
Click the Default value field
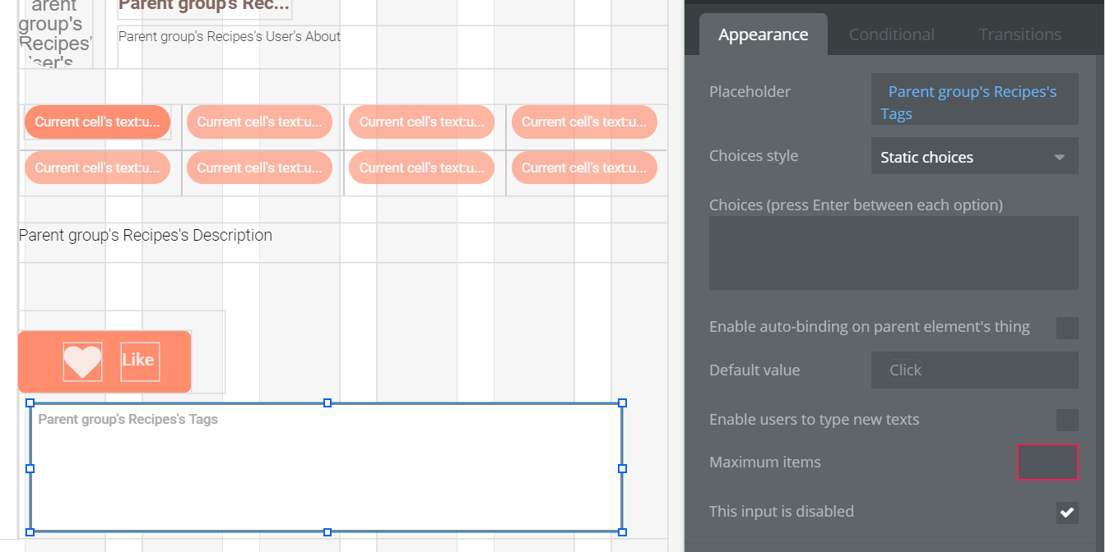pyautogui.click(x=974, y=370)
